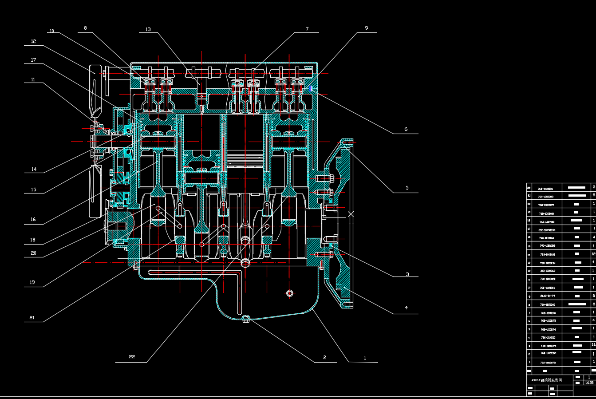Click callout label 6 on right side
The image size is (596, 399).
pos(406,130)
